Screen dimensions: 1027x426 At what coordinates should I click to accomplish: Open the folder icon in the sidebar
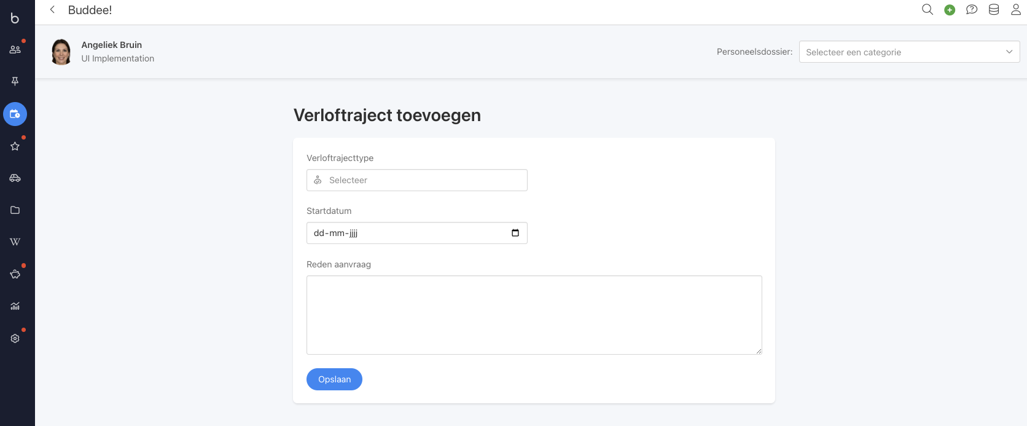tap(15, 210)
